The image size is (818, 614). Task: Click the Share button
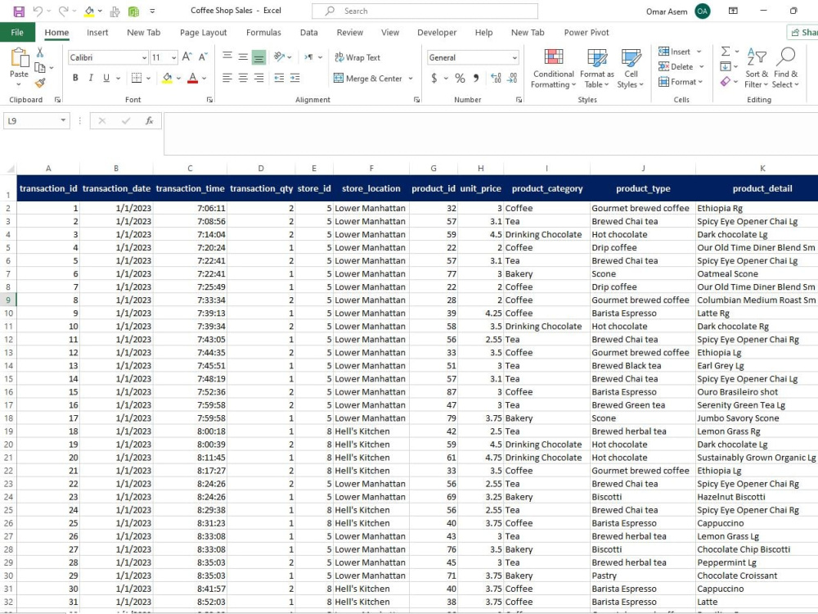pyautogui.click(x=803, y=33)
